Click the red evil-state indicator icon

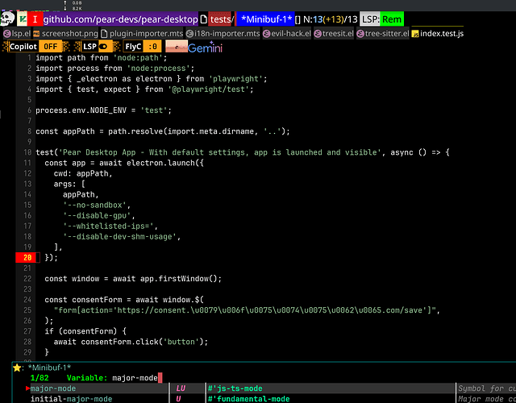tap(35, 19)
